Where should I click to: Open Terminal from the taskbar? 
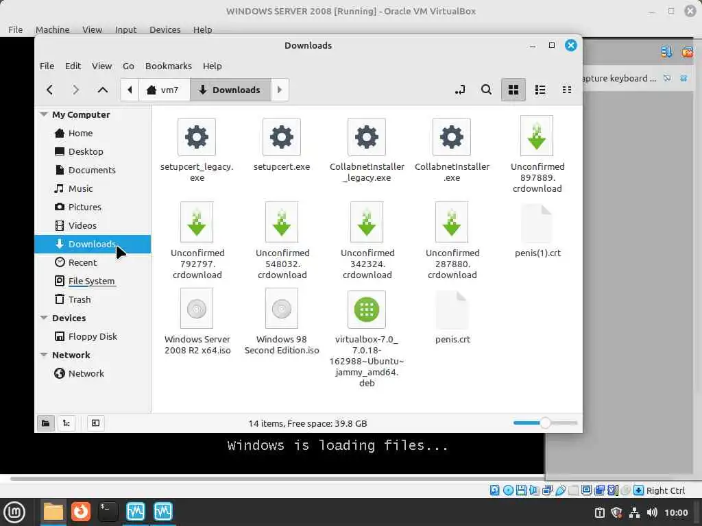click(108, 511)
